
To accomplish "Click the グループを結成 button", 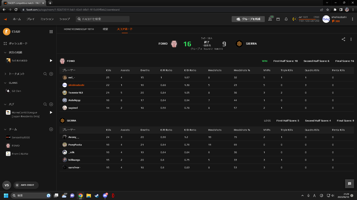I will pos(248,19).
